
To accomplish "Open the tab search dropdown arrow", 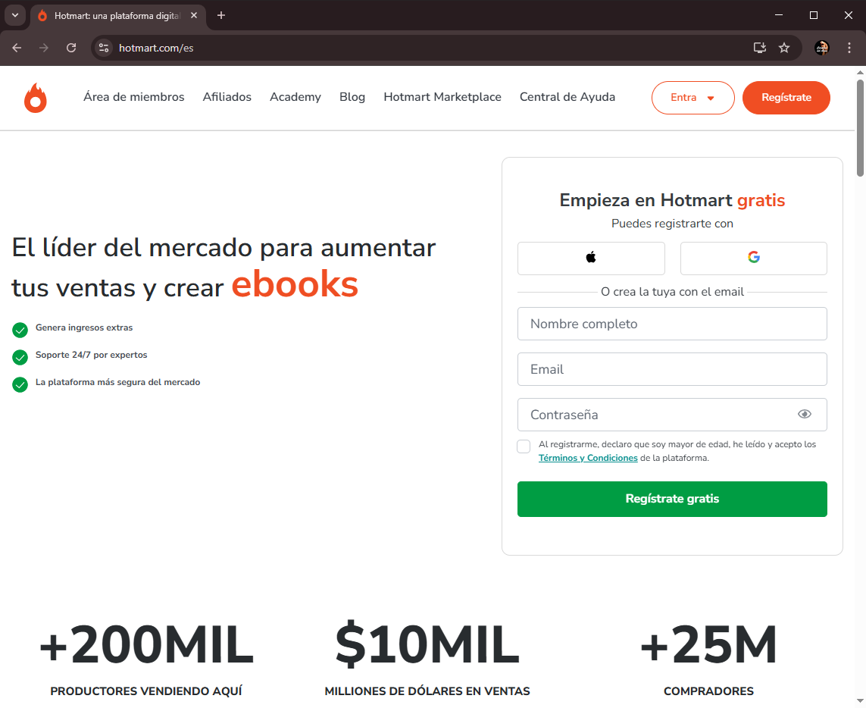I will 15,15.
